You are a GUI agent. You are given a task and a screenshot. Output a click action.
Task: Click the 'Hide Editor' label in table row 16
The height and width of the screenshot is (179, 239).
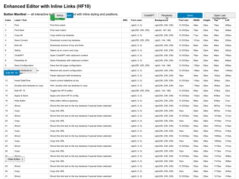pos(20,101)
